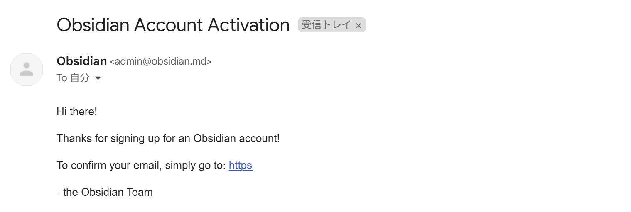Remove the 受信トレイ label with its x
Screen dimensions: 631x212
tap(358, 25)
